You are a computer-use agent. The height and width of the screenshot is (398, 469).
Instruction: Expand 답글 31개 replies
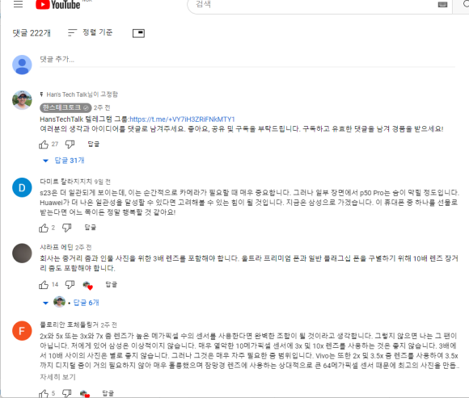(x=64, y=161)
